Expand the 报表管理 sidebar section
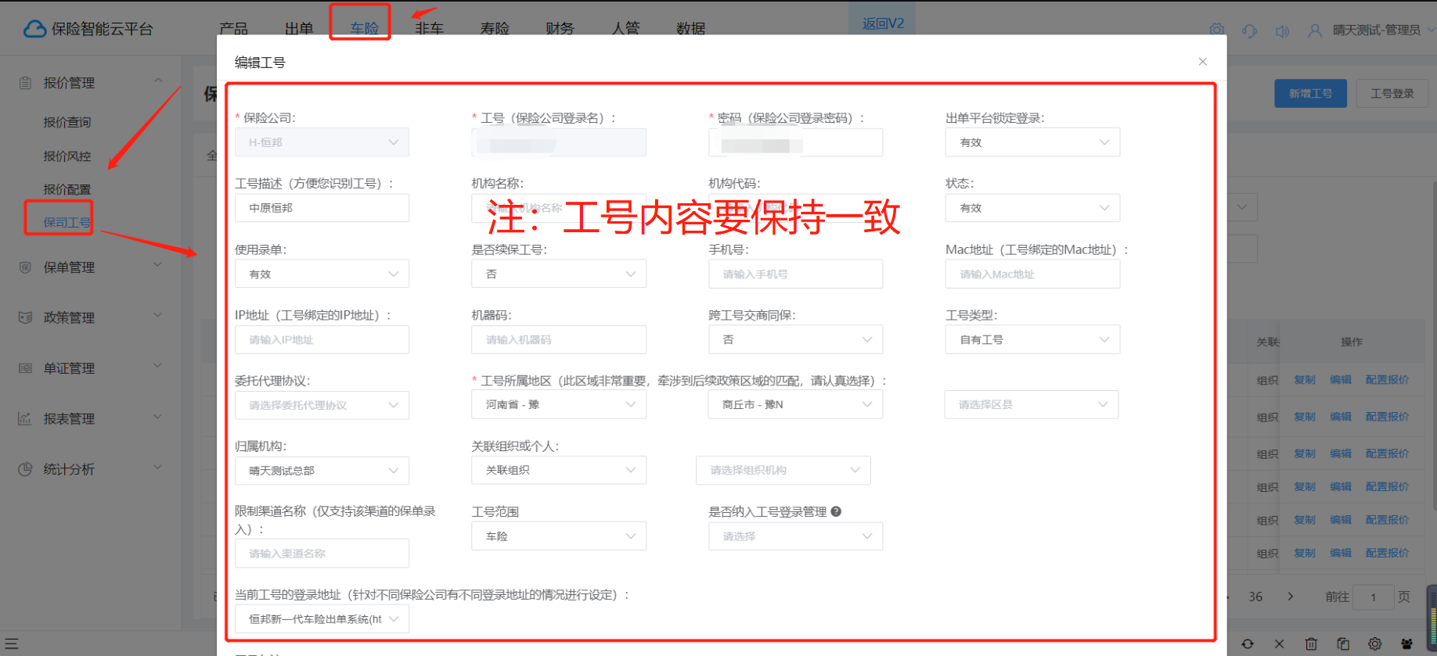Screen dimensions: 1437x656 coord(158,416)
